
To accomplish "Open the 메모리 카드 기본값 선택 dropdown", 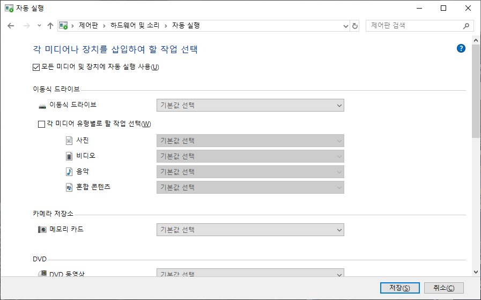I will [250, 230].
